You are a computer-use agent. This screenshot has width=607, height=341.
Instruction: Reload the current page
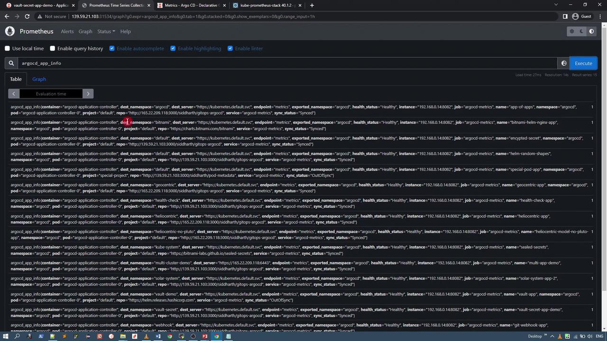[27, 16]
